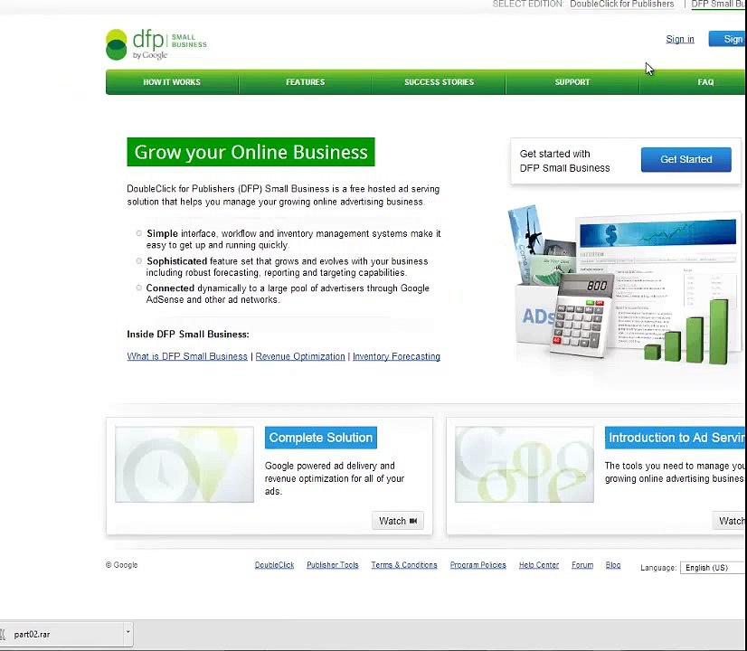
Task: Click the Inside DFP Small Business heading
Action: (188, 335)
